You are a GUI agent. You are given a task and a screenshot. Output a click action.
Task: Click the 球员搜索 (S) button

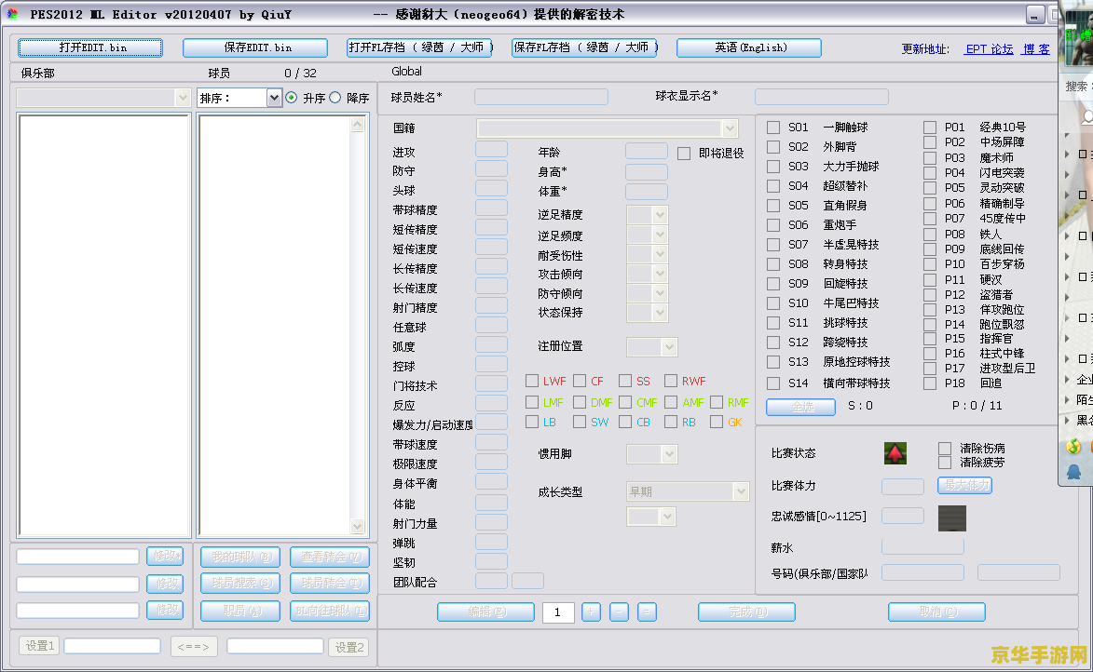pos(240,583)
